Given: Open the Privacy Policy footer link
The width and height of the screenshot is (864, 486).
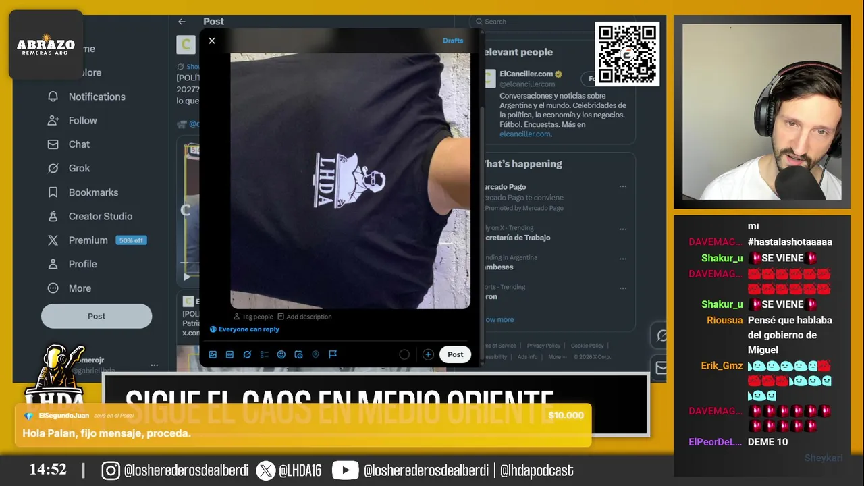Looking at the screenshot, I should (543, 346).
